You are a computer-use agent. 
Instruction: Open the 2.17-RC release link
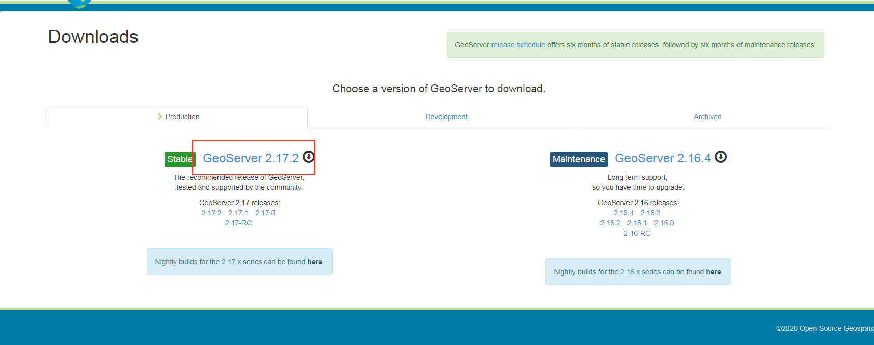coord(238,223)
